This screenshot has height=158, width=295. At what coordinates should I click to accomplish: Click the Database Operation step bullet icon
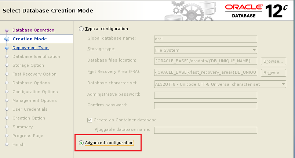[7, 30]
